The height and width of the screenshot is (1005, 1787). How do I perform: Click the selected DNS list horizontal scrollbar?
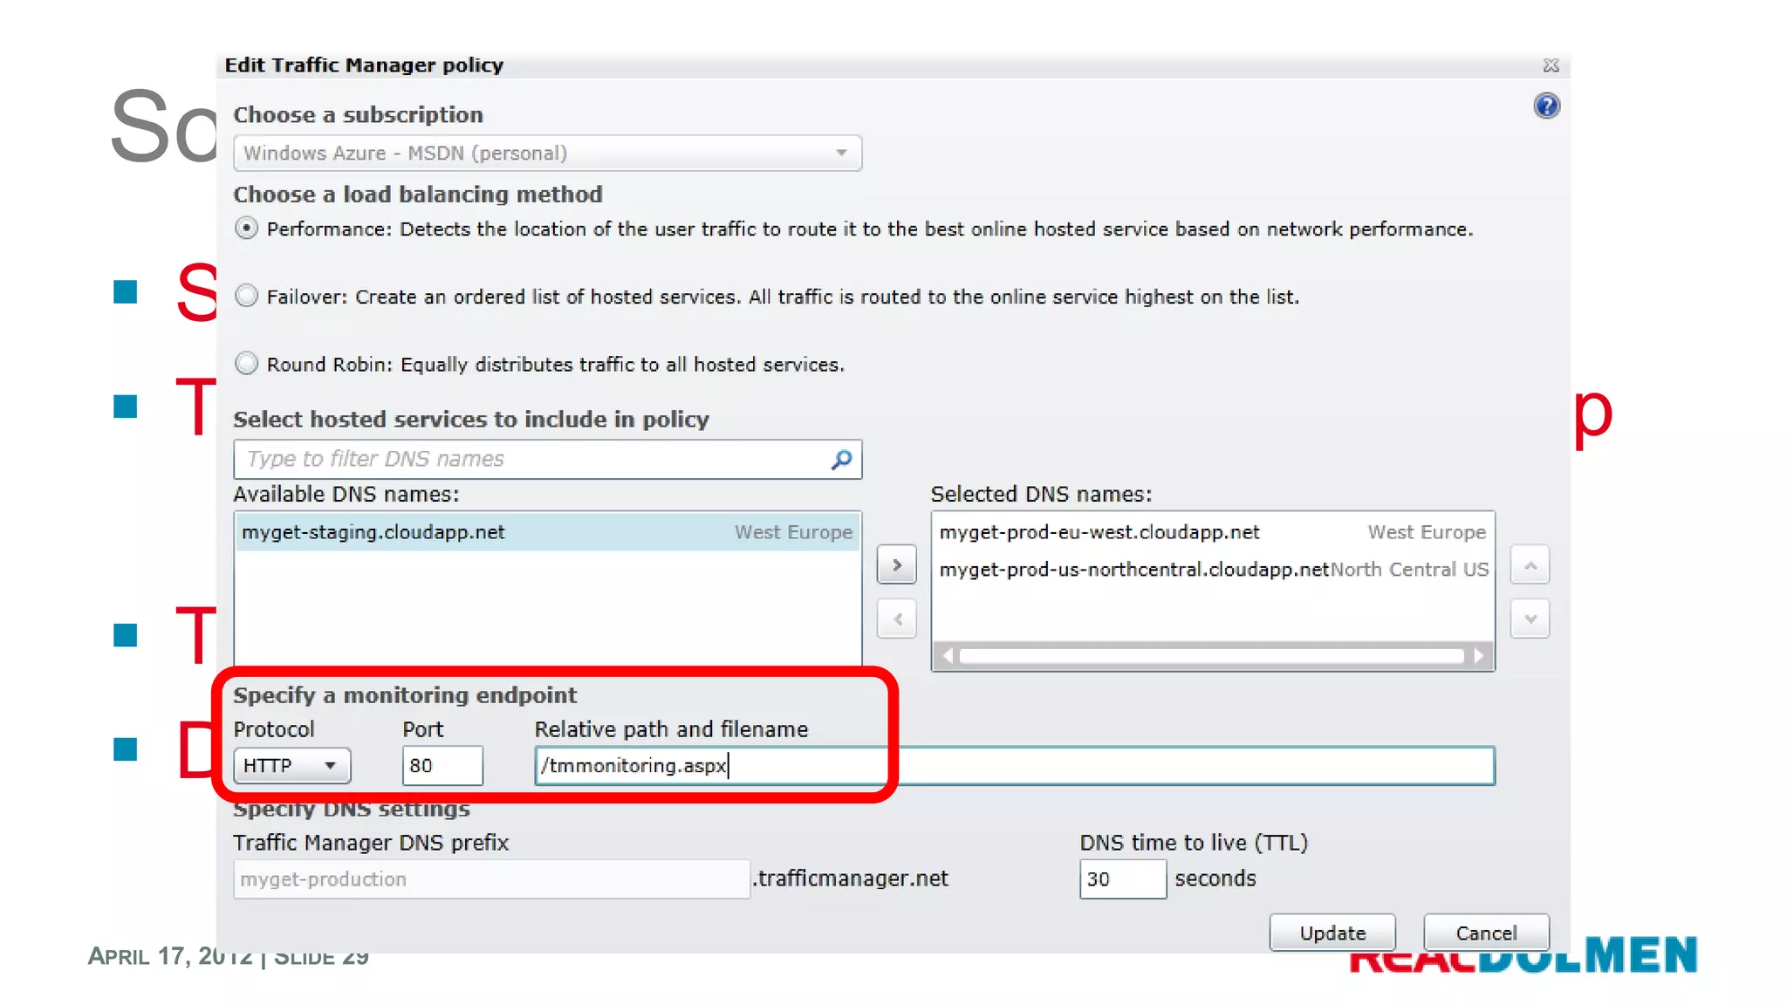click(1213, 656)
